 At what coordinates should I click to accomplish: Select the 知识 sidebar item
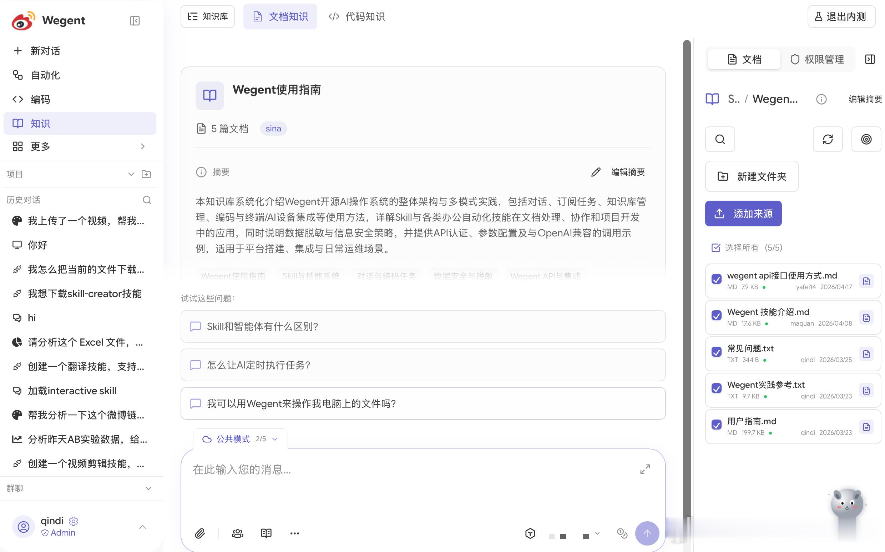(80, 124)
